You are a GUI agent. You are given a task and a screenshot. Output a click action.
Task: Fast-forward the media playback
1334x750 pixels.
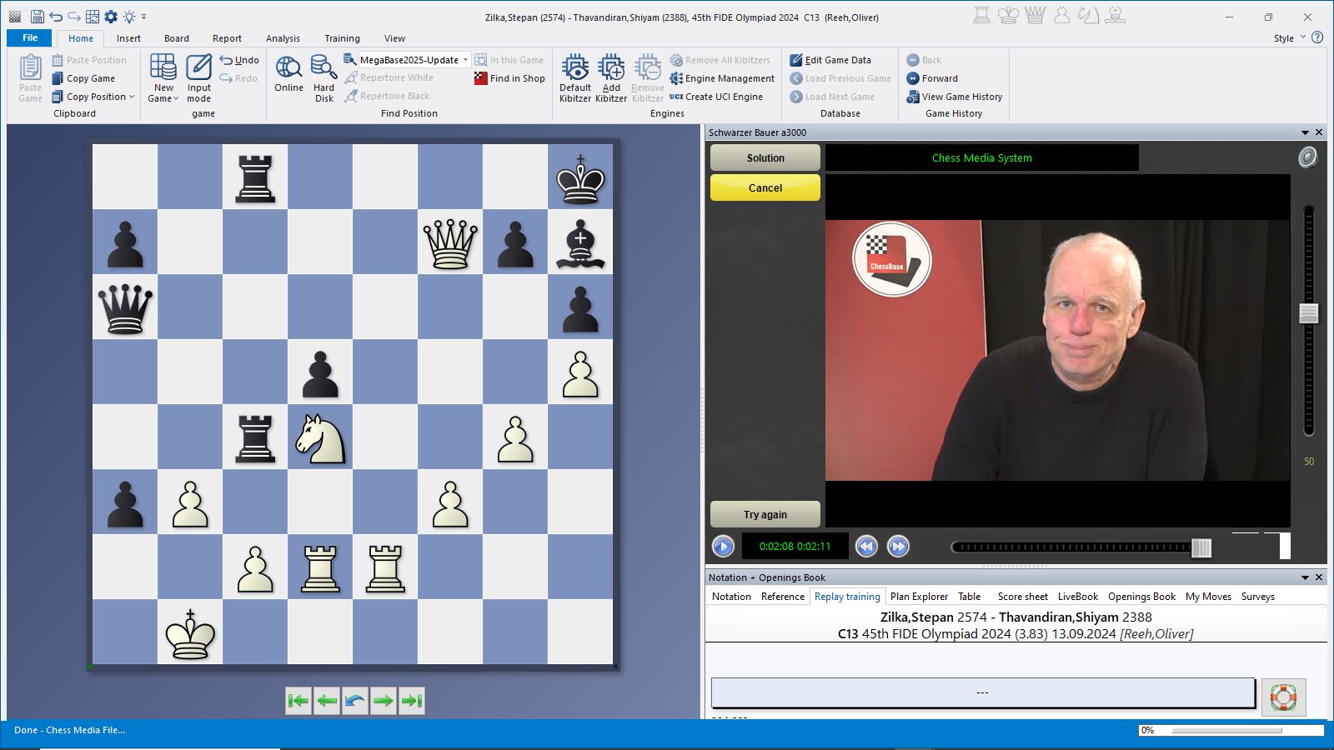[898, 547]
